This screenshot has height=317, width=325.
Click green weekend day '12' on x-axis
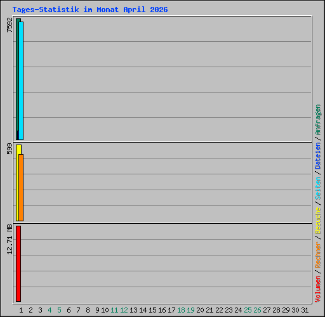(x=124, y=310)
